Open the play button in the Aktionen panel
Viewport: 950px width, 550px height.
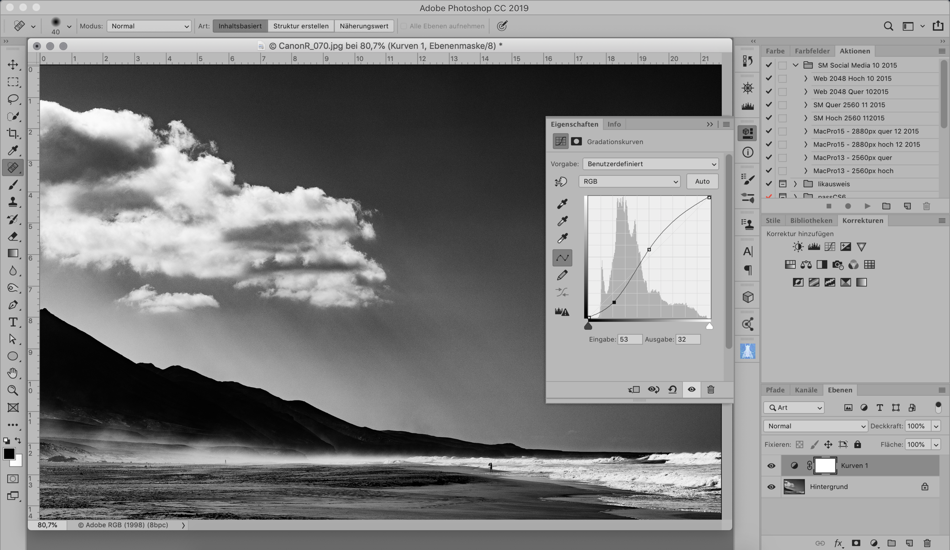[868, 206]
